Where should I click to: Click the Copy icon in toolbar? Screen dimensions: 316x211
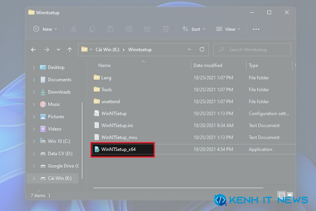(92, 29)
